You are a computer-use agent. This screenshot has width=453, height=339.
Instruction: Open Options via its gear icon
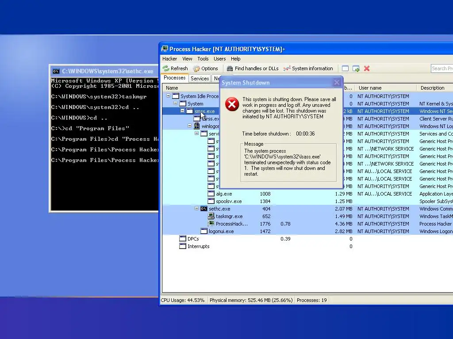(196, 68)
